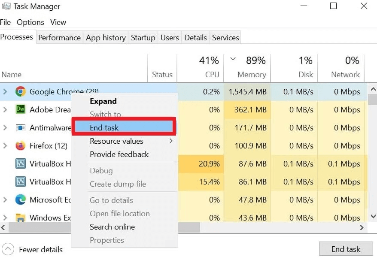
Task: Click the Task Manager title bar icon
Action: [x=6, y=6]
